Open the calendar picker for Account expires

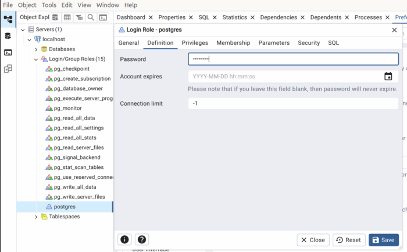[388, 76]
